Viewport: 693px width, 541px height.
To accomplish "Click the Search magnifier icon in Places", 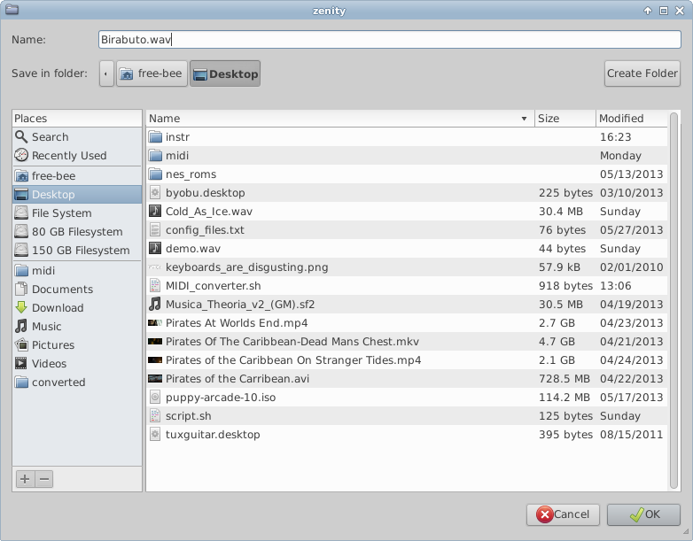I will [21, 137].
